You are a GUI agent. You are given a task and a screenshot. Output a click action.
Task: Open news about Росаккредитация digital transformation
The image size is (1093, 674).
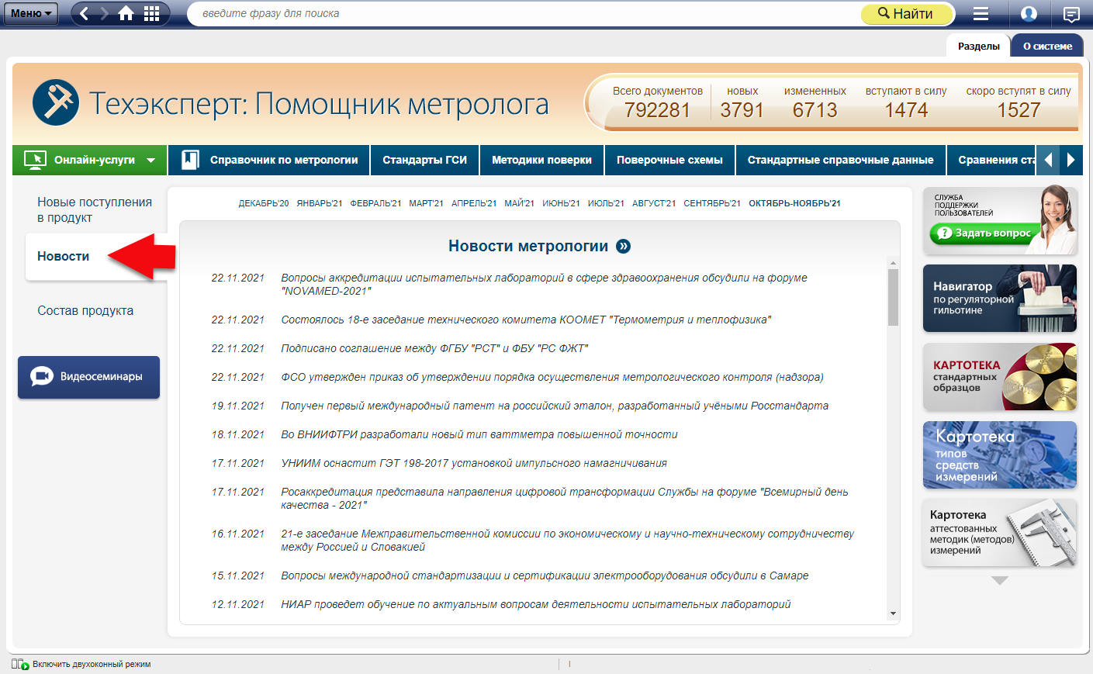[x=565, y=499]
